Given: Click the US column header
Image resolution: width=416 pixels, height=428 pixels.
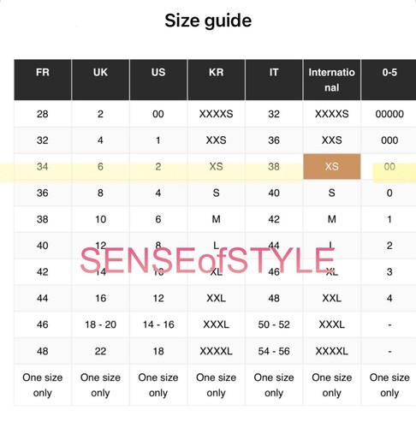Looking at the screenshot, I should (158, 80).
